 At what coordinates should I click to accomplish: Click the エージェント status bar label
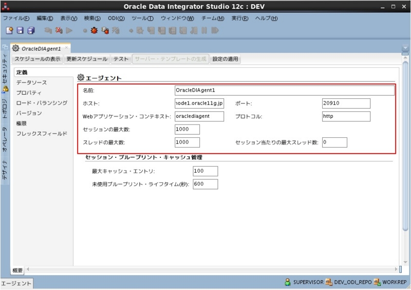coord(16,283)
